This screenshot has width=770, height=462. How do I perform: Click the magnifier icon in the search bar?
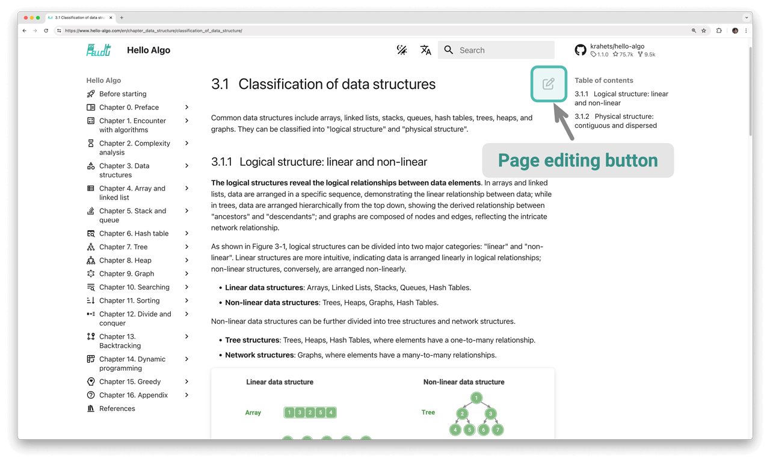click(448, 50)
